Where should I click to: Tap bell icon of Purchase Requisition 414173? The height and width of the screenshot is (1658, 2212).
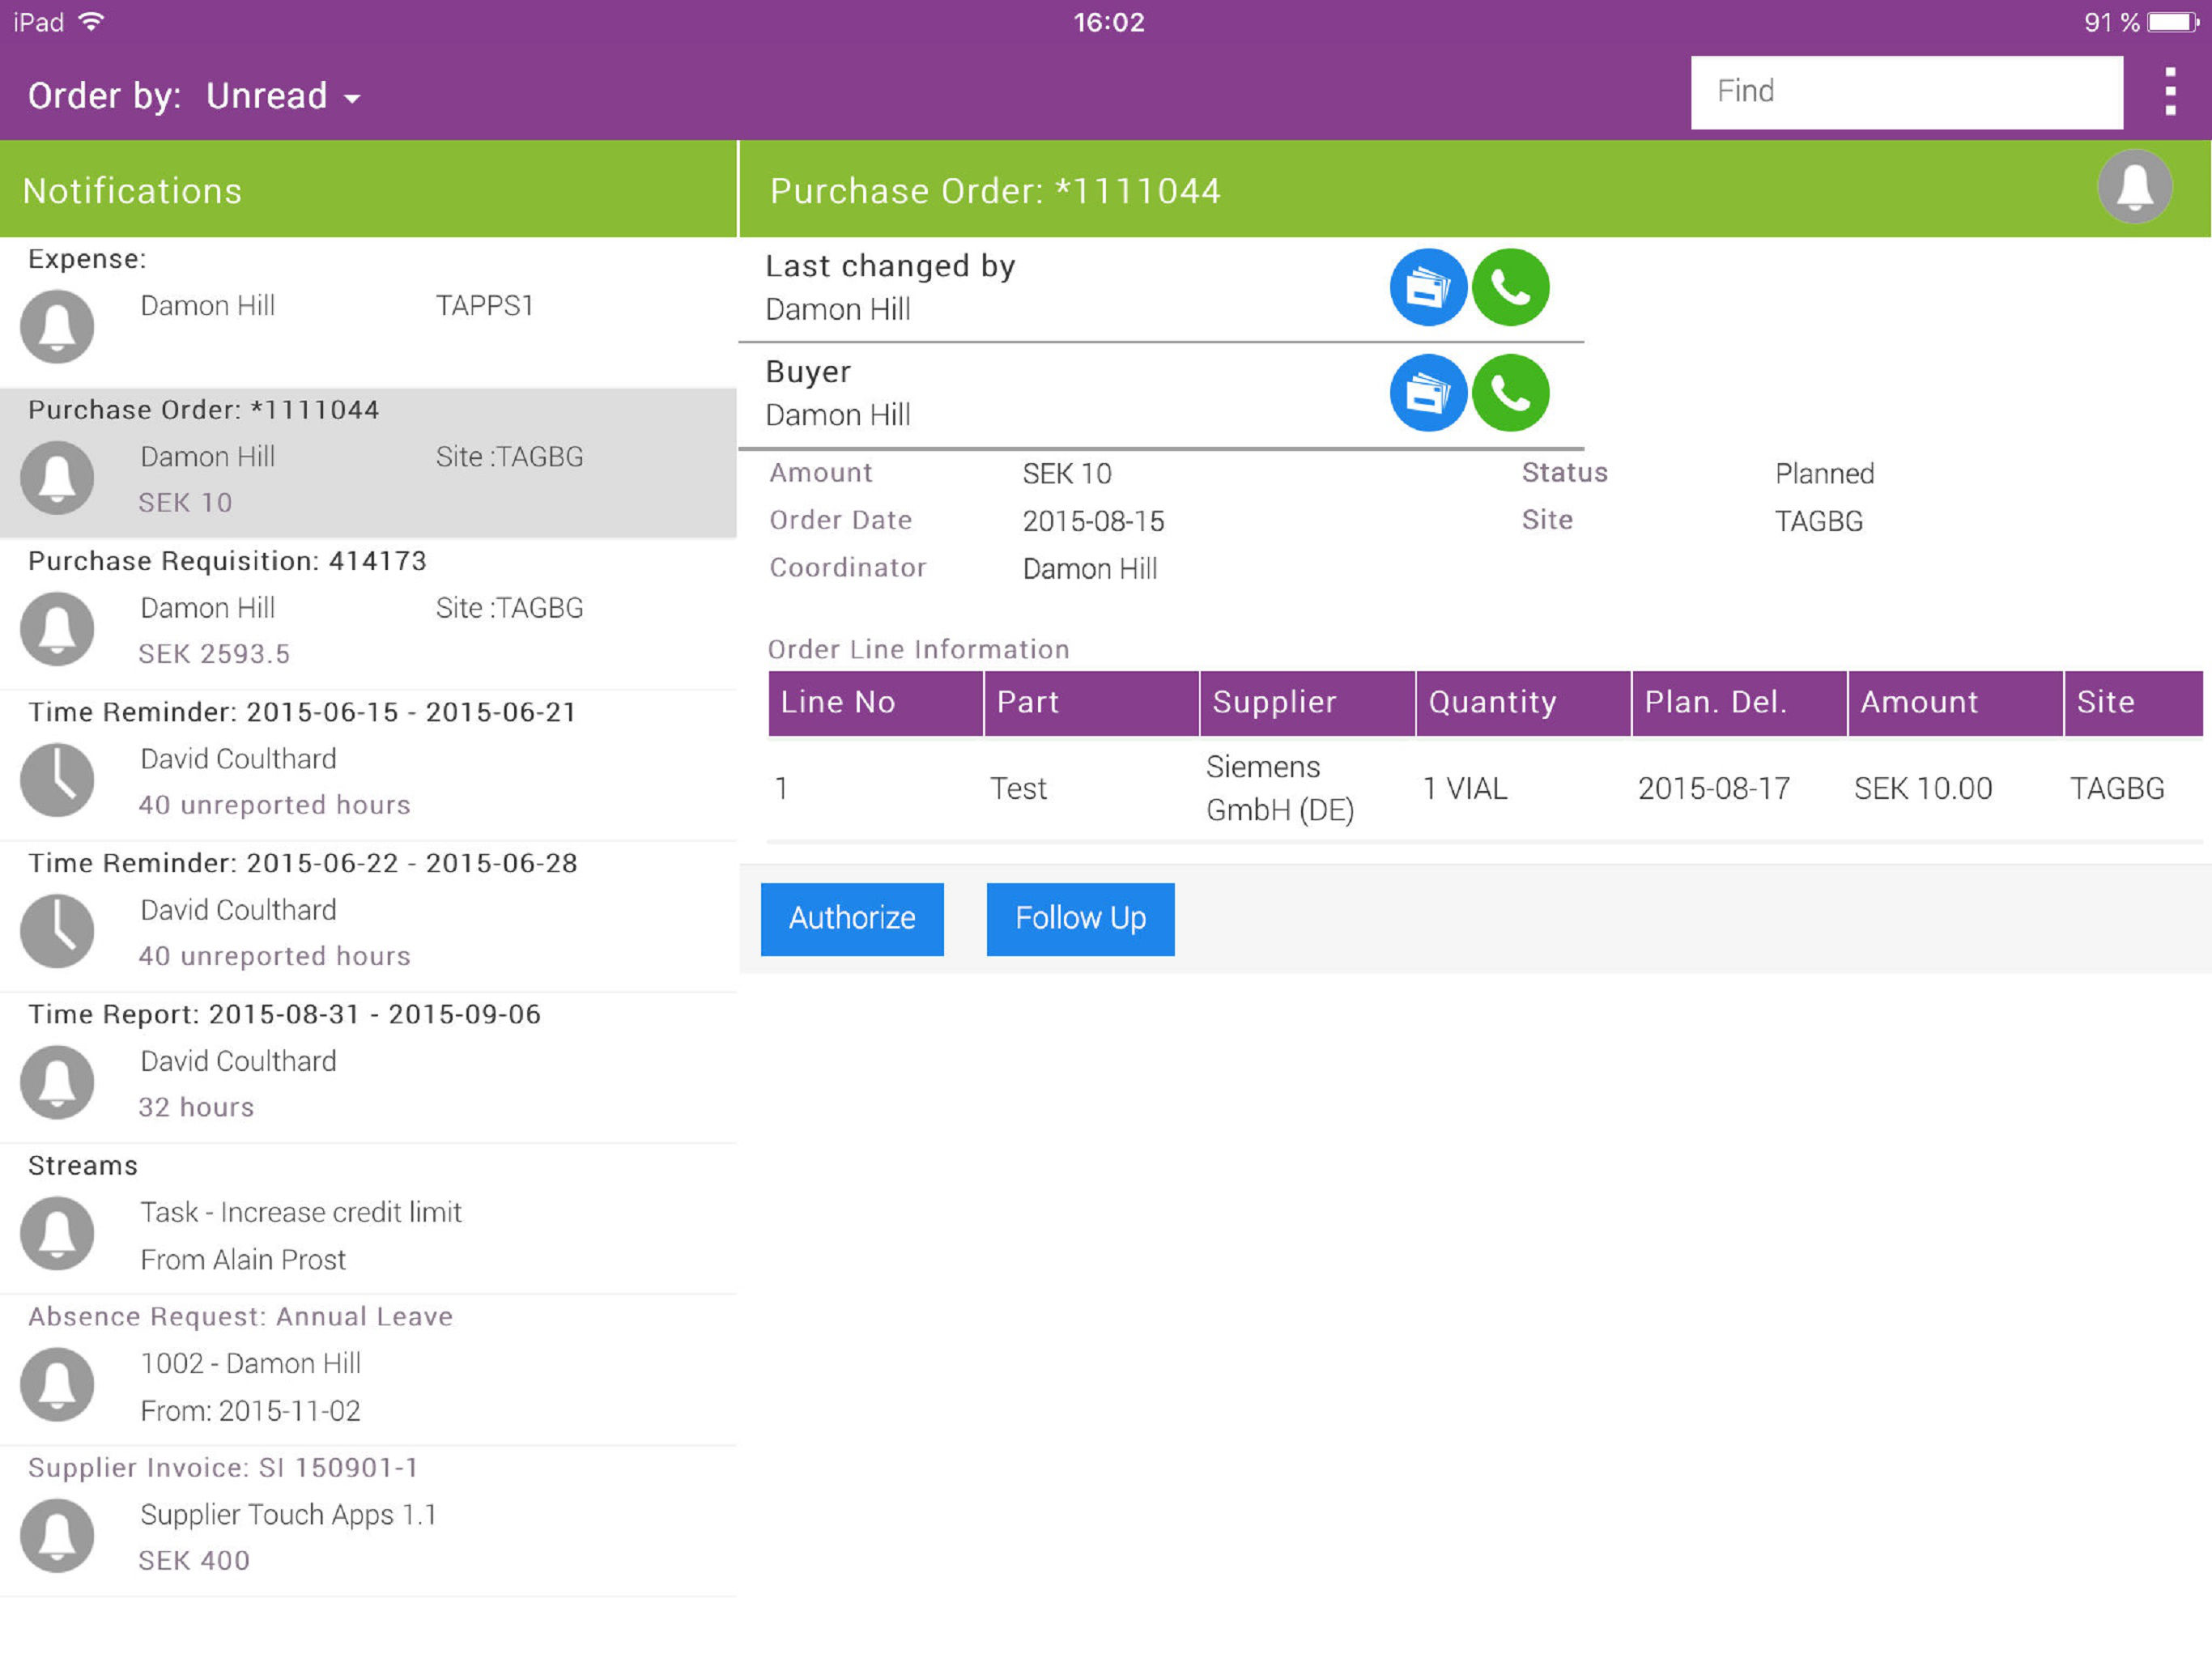pyautogui.click(x=57, y=629)
